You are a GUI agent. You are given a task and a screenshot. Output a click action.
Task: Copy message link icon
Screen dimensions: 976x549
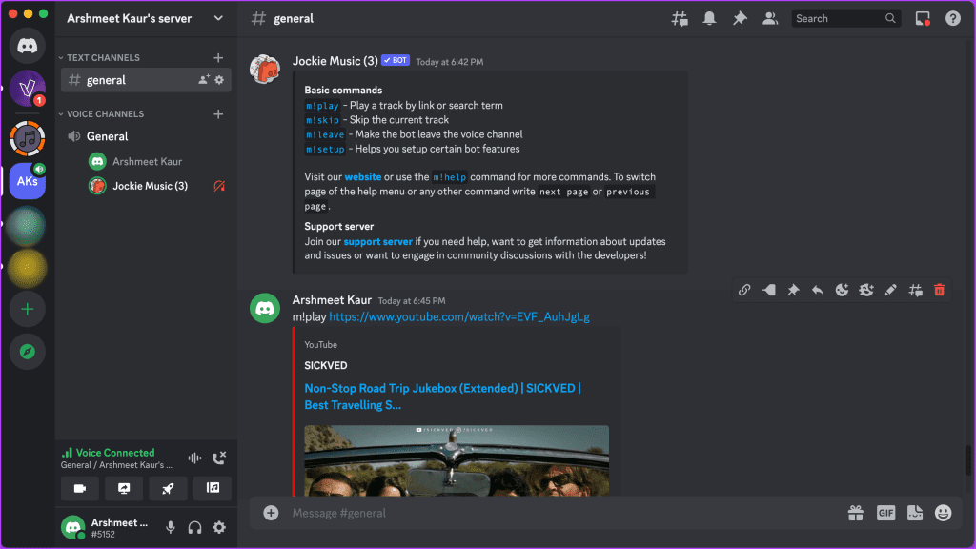(x=744, y=290)
